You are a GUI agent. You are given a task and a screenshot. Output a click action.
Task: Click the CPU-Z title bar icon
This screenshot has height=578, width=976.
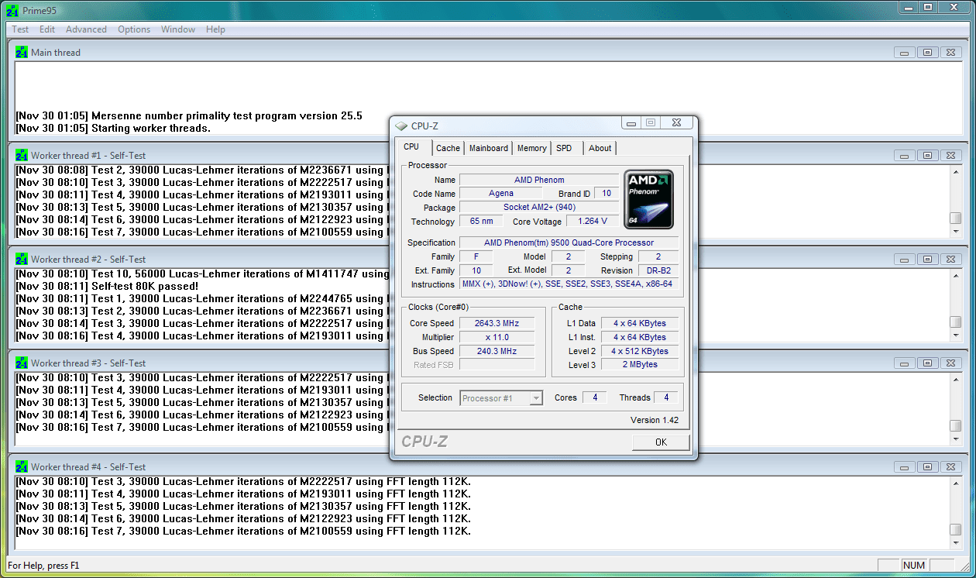tap(400, 126)
